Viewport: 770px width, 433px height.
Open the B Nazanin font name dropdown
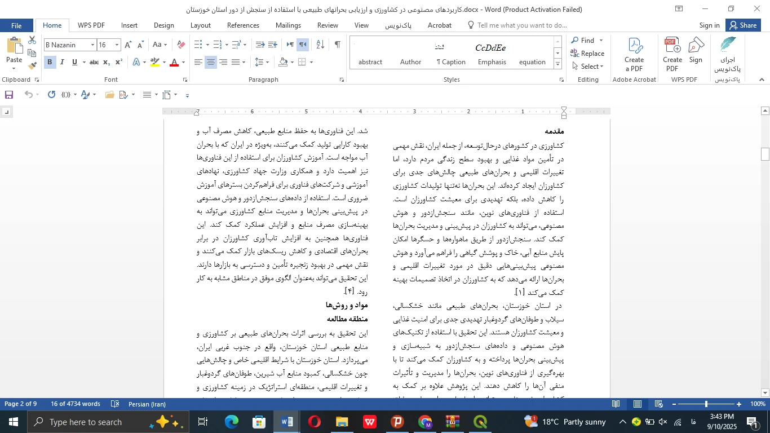(x=92, y=45)
